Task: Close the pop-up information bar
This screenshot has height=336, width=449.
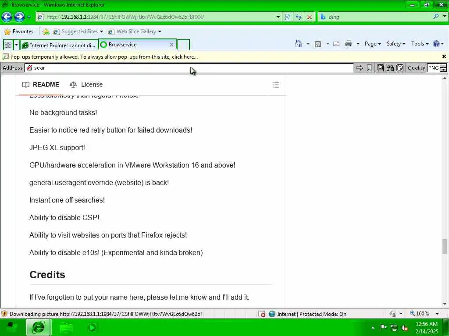Action: pos(444,56)
